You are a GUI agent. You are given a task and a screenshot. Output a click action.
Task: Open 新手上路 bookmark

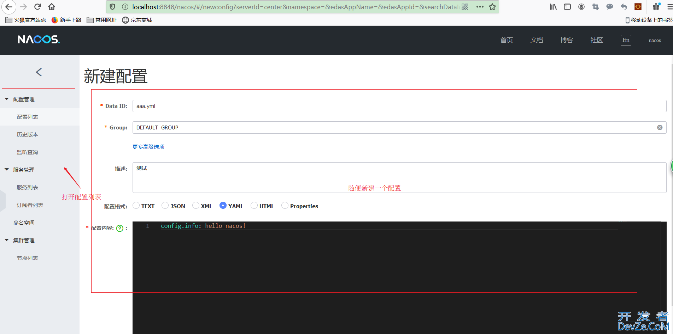pos(66,20)
